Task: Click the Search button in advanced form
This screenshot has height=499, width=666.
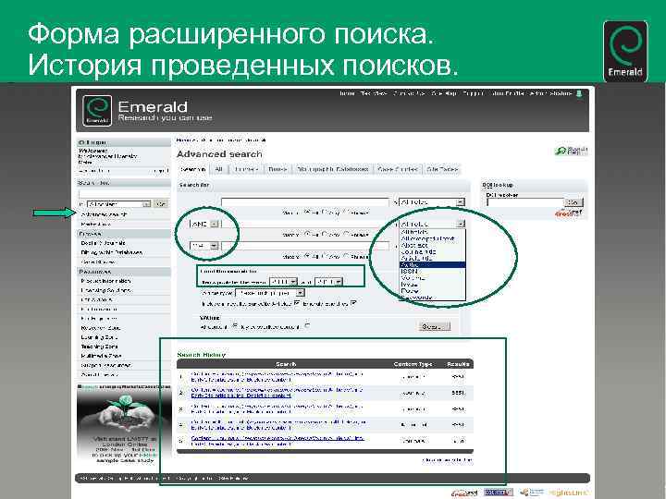Action: coord(434,326)
